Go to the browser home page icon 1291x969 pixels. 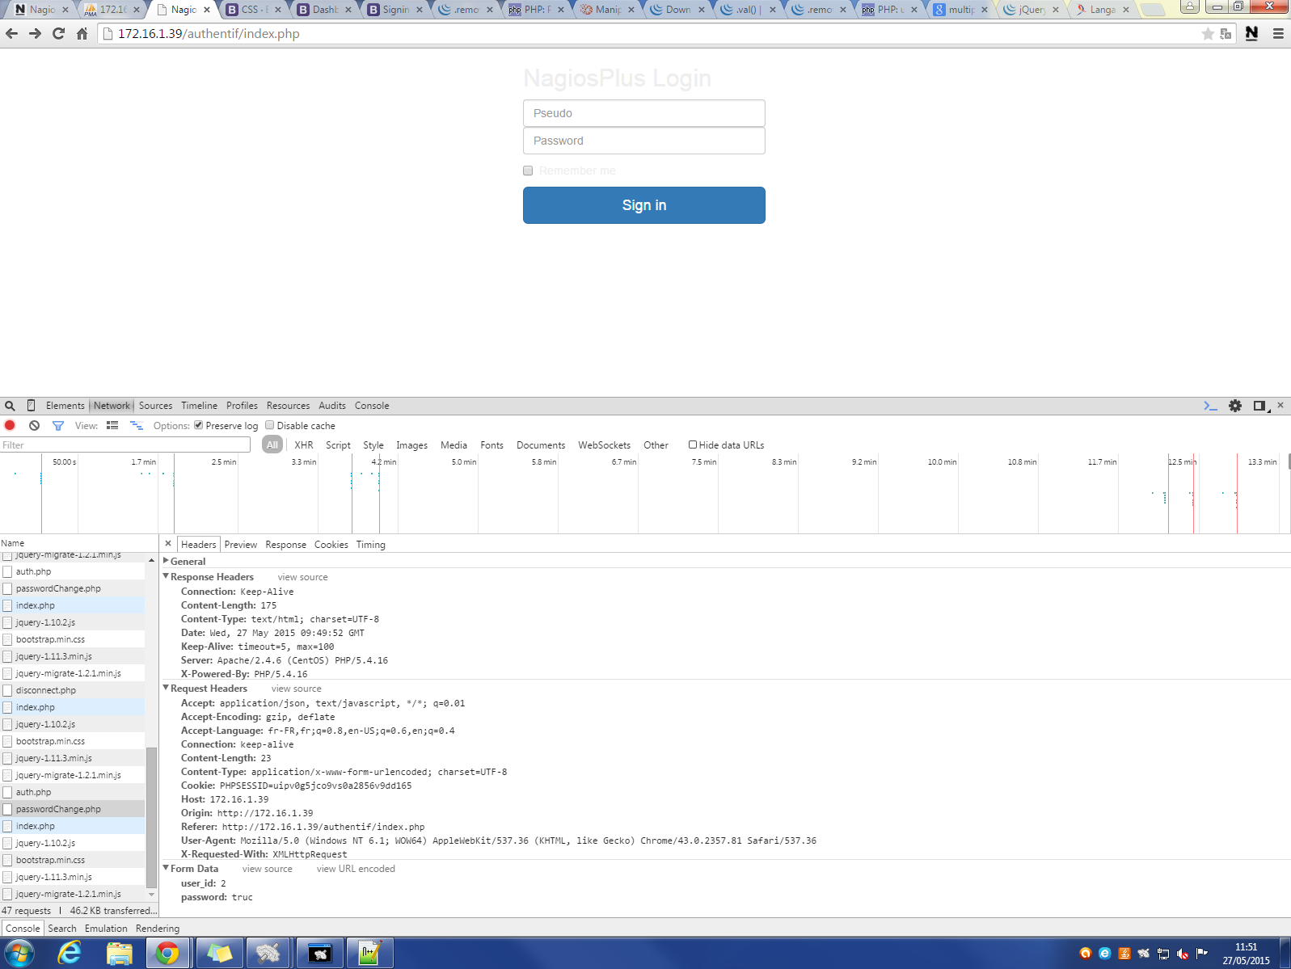(82, 34)
